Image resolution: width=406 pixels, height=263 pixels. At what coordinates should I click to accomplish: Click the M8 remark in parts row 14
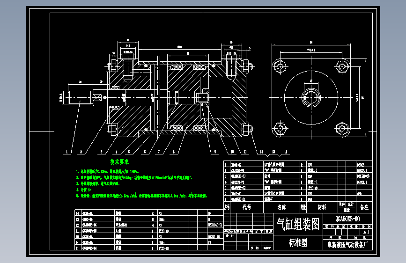pyautogui.click(x=210, y=213)
